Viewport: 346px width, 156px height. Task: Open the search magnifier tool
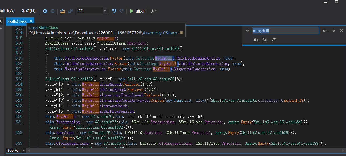153,11
